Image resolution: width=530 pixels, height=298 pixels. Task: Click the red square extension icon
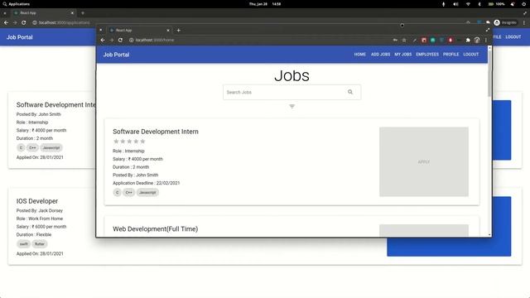[x=424, y=40]
